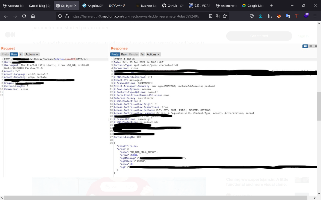
Task: Choose the side-by-side layout icon
Action: click(305, 46)
